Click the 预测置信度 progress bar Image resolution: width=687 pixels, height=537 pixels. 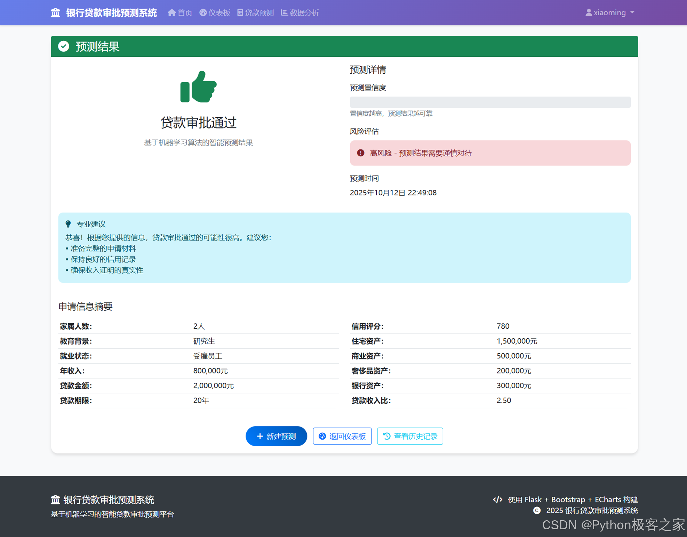pos(490,102)
